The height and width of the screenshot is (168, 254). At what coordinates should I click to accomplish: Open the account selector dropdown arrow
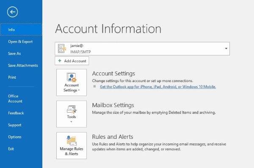(x=226, y=48)
